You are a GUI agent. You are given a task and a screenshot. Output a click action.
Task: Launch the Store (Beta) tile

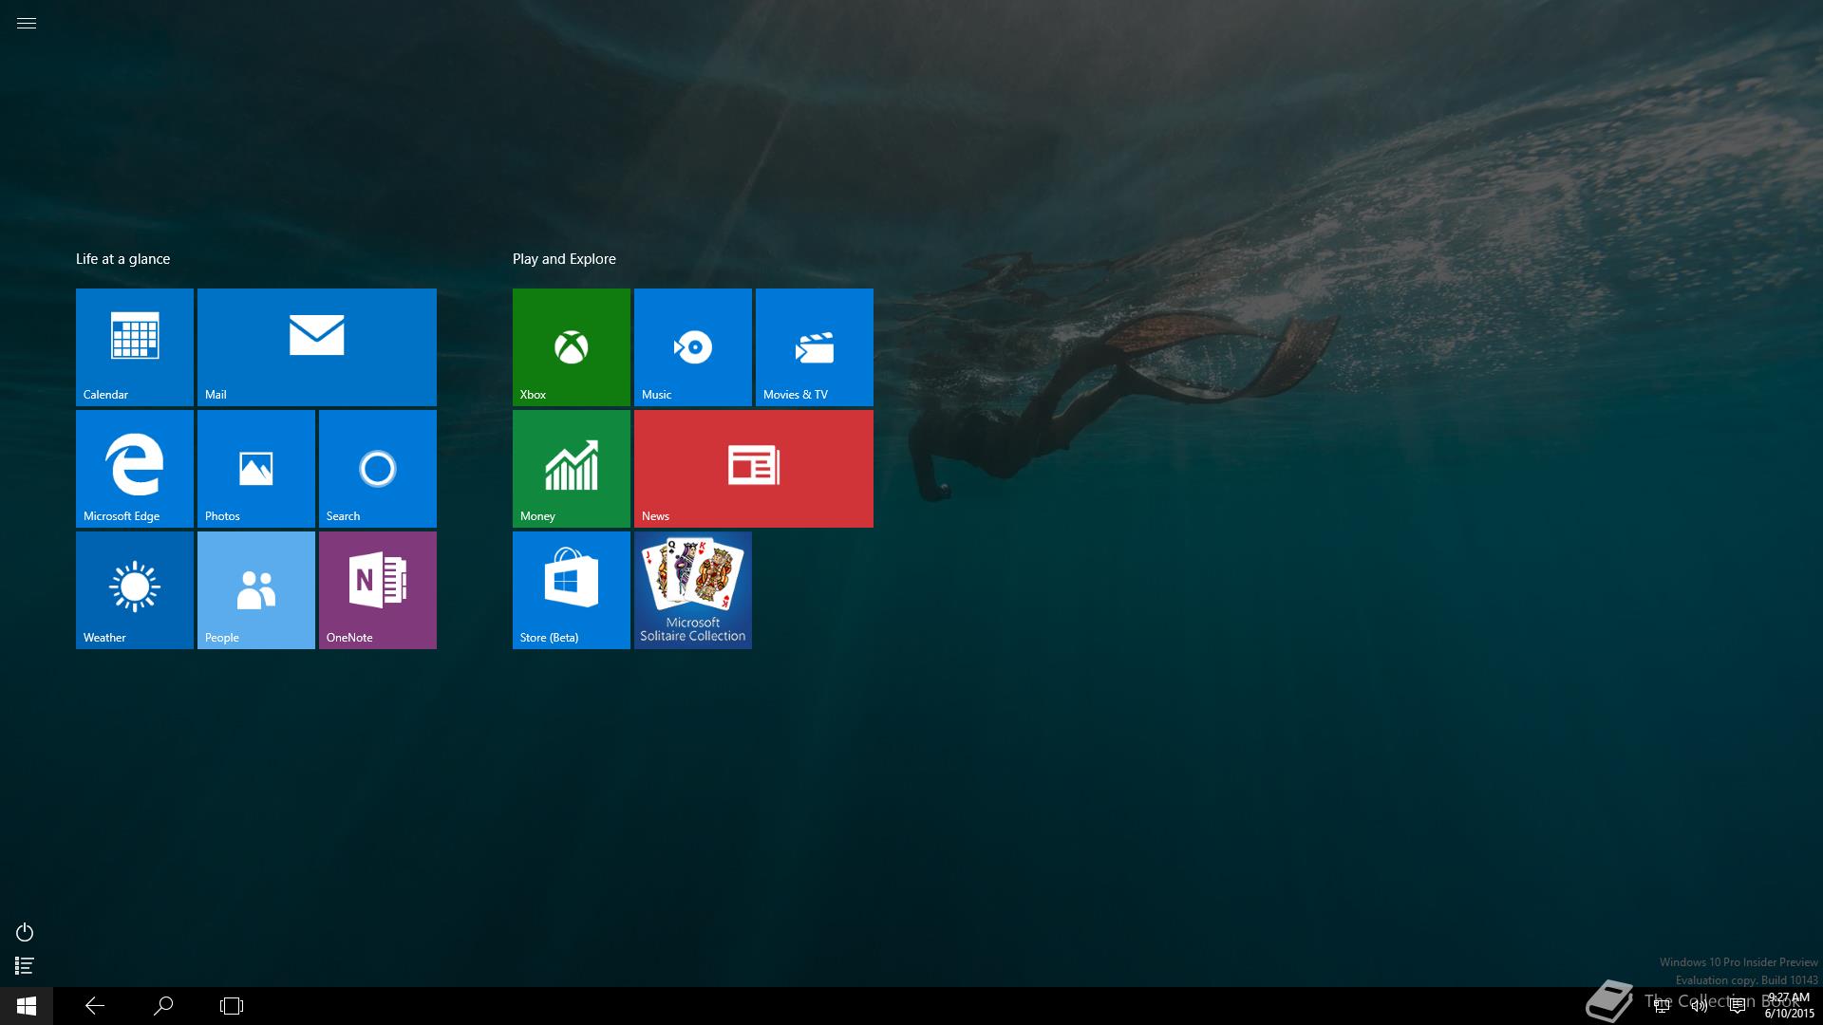click(x=572, y=590)
